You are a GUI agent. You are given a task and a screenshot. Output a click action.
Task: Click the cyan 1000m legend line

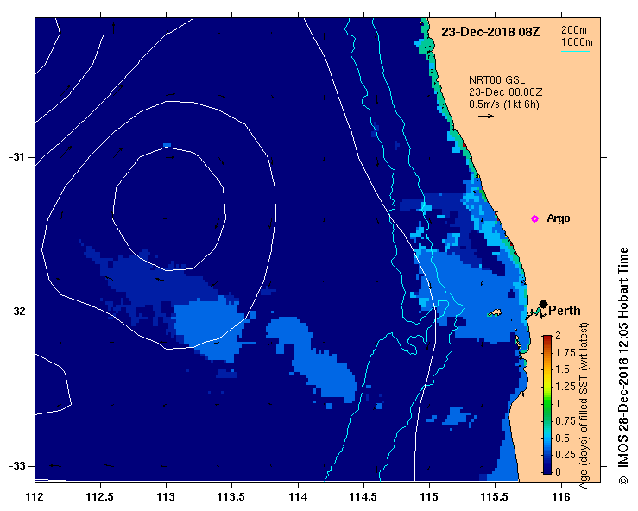pos(575,51)
